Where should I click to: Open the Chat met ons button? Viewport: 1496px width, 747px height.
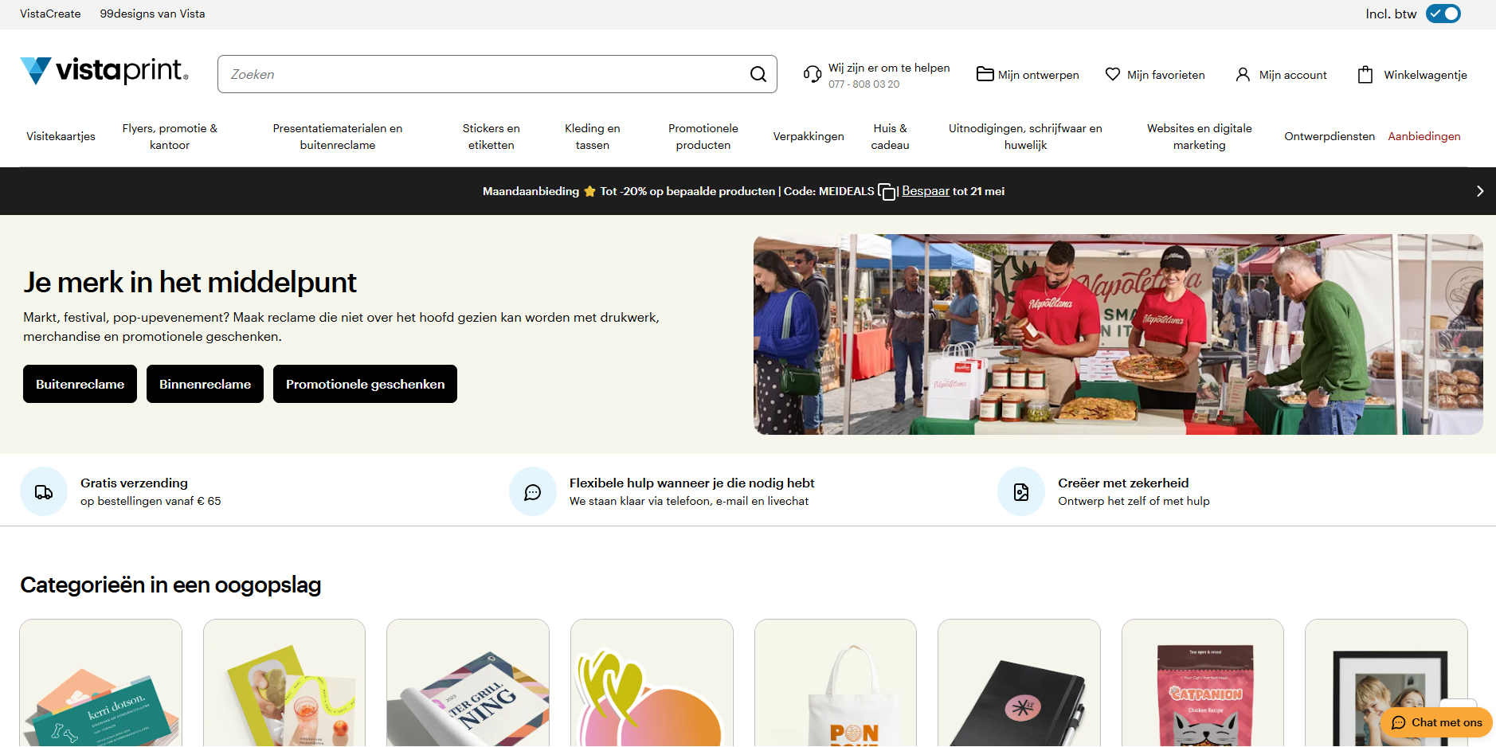tap(1436, 722)
